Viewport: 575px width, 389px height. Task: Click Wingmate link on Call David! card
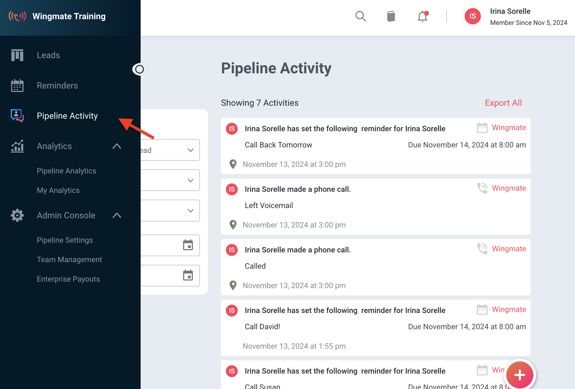pyautogui.click(x=509, y=309)
